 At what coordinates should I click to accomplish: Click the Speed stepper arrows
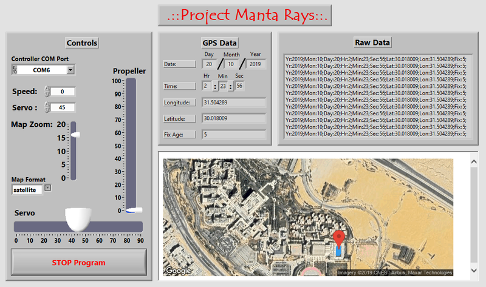pyautogui.click(x=47, y=92)
